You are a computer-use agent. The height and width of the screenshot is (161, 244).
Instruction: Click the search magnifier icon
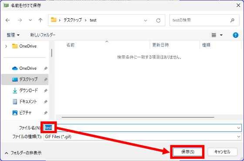232,20
